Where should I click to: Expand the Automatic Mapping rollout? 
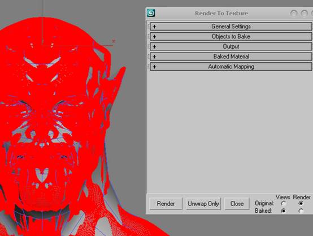[x=231, y=66]
